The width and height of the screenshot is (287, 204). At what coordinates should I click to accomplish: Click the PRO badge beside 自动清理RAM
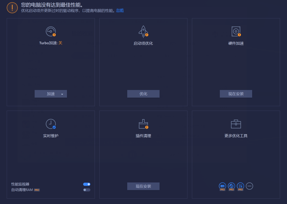pos(37,190)
